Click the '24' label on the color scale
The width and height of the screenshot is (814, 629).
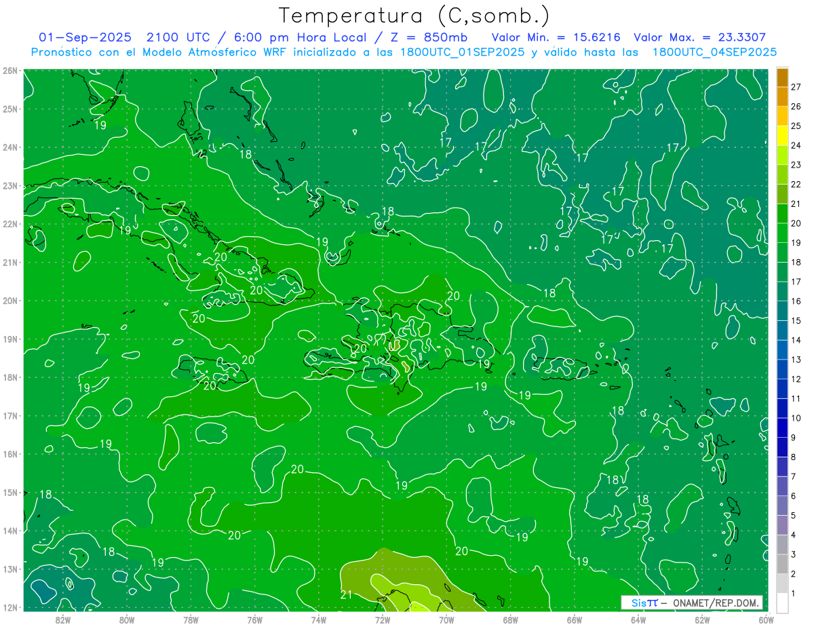tap(796, 145)
